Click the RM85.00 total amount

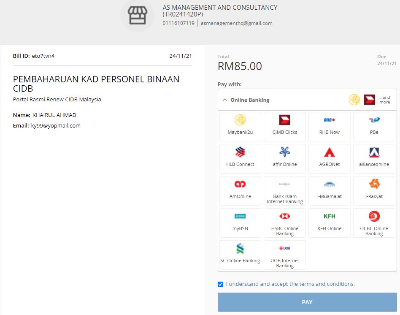click(x=240, y=66)
